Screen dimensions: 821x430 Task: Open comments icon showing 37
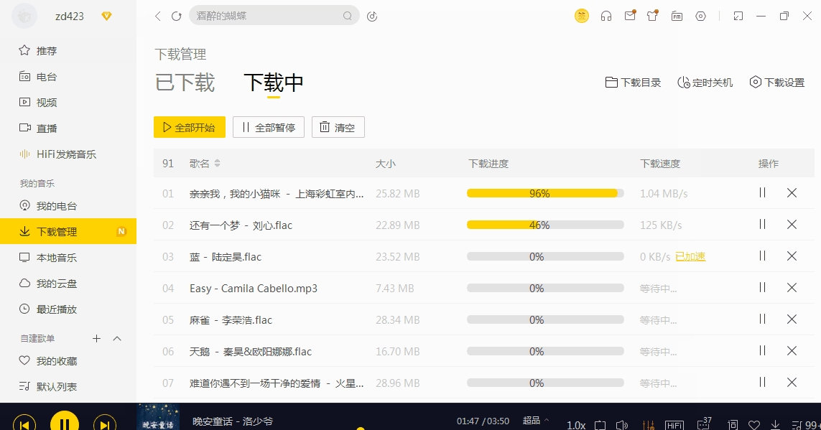coord(704,424)
